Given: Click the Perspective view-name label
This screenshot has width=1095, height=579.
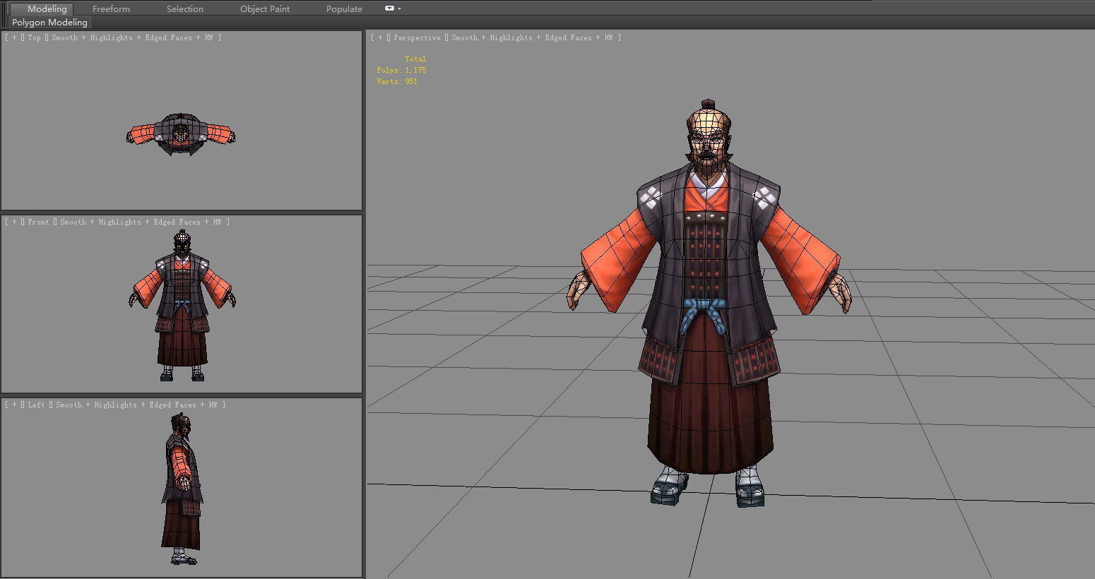Looking at the screenshot, I should click(417, 37).
